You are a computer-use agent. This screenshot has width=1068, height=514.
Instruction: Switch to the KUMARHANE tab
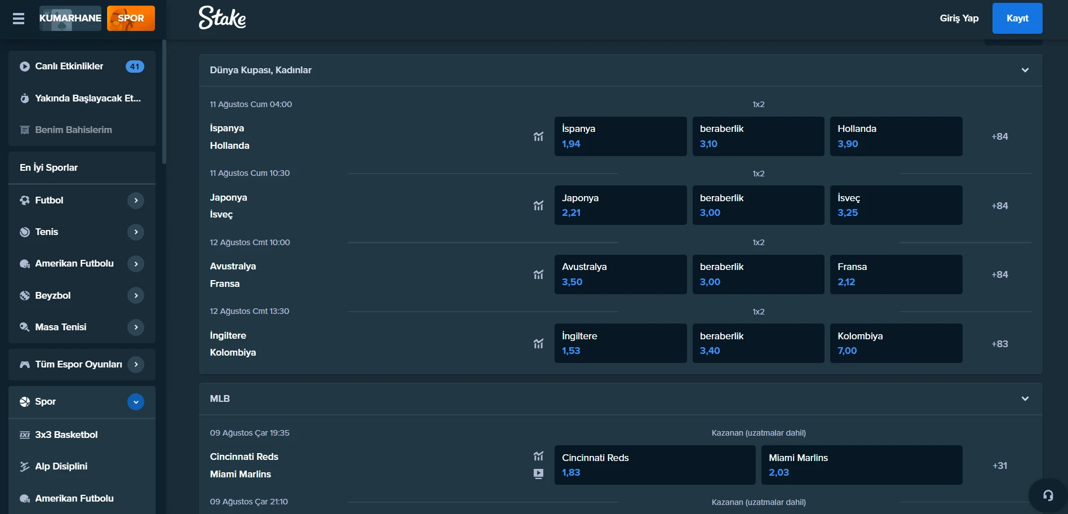(70, 18)
